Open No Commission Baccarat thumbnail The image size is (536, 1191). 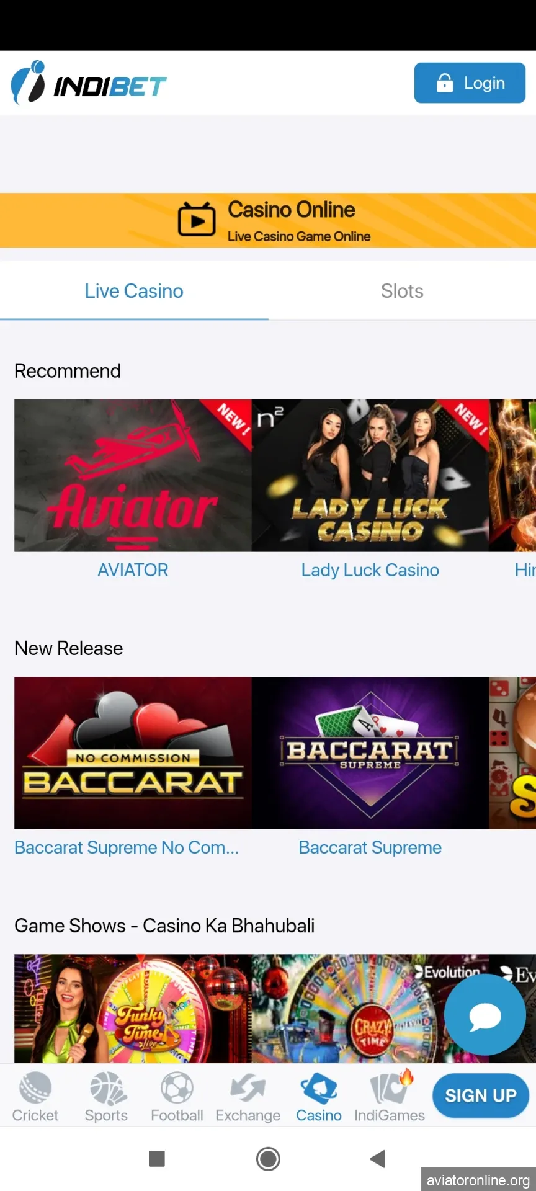tap(133, 752)
